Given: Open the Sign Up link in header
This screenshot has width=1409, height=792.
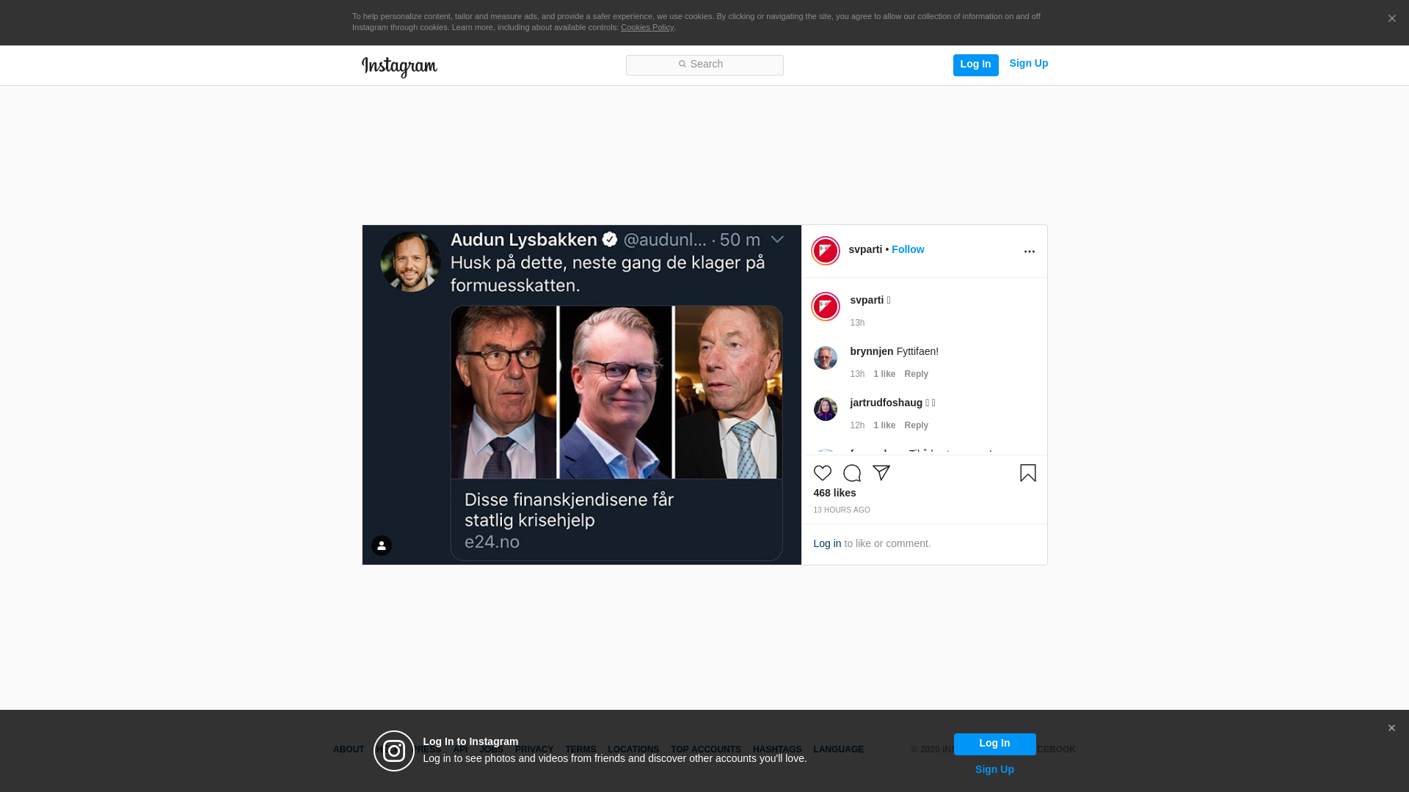Looking at the screenshot, I should pyautogui.click(x=1028, y=64).
